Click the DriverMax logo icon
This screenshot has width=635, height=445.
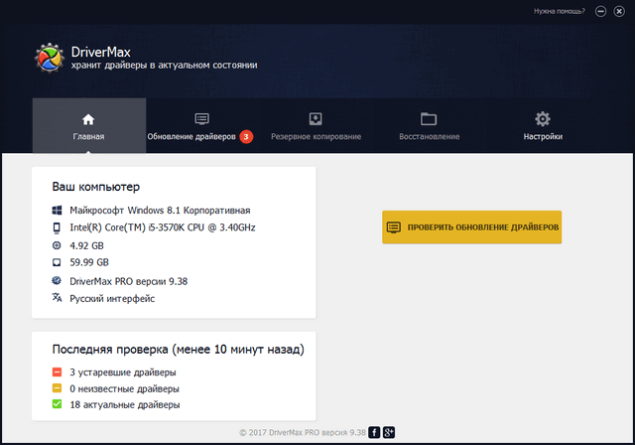(x=49, y=59)
